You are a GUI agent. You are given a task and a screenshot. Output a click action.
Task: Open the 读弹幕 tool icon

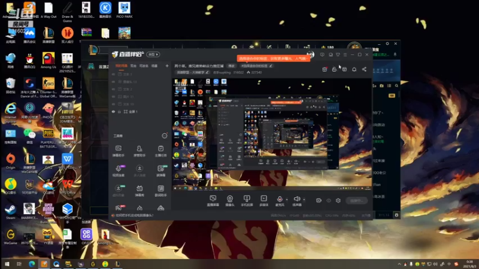pyautogui.click(x=160, y=171)
